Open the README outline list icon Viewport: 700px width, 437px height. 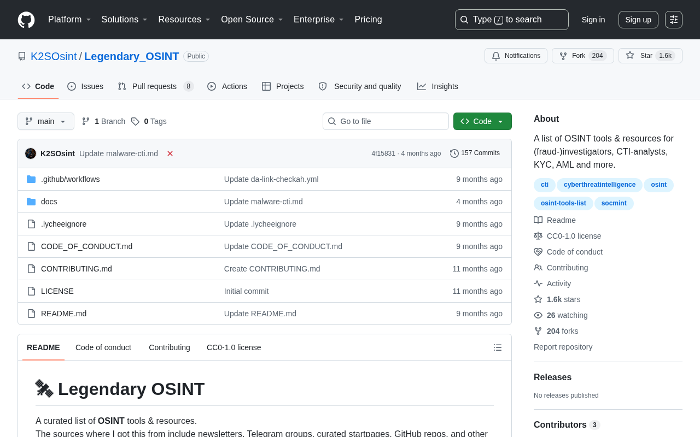(x=498, y=347)
